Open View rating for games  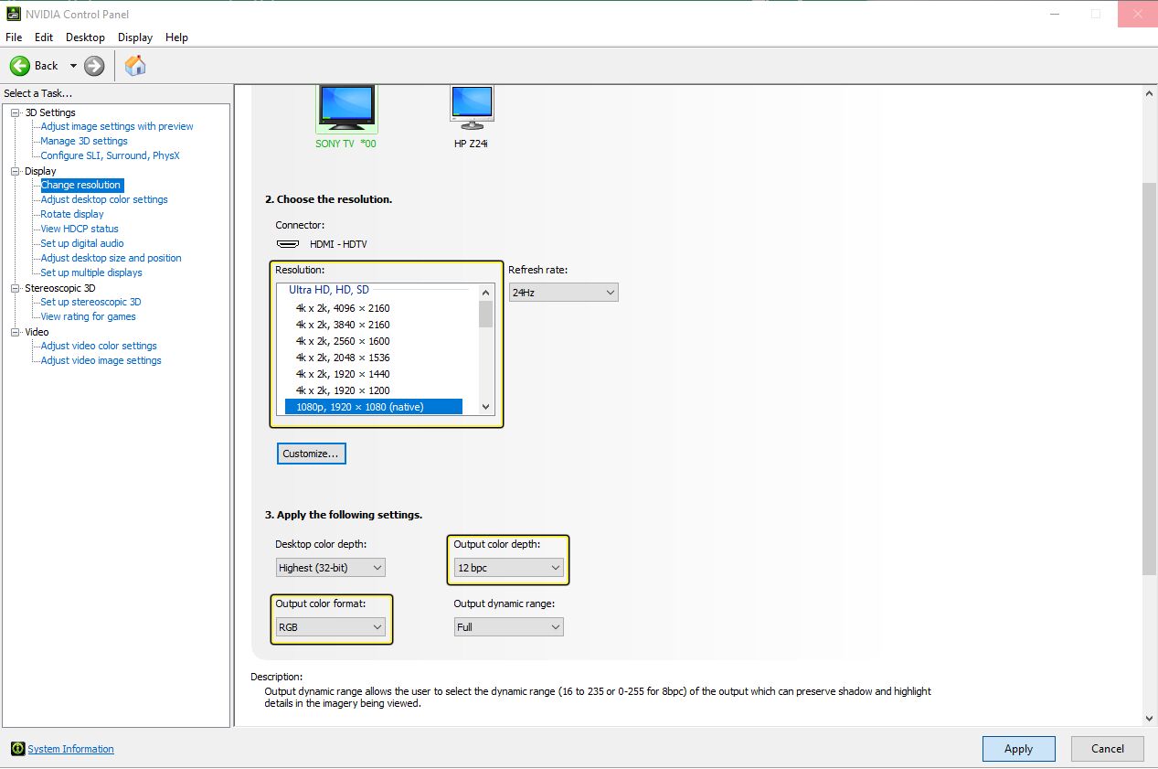click(x=88, y=316)
